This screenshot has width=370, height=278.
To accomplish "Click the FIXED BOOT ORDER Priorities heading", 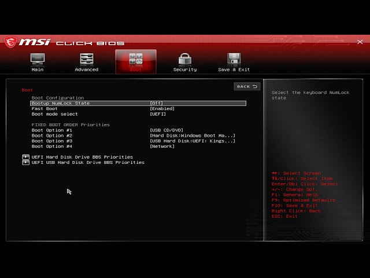I will (x=71, y=125).
